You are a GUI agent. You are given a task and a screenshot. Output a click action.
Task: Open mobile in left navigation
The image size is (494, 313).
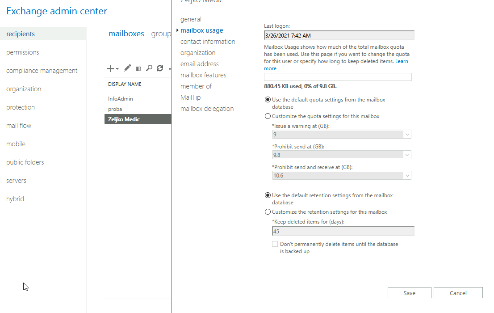[x=16, y=144]
